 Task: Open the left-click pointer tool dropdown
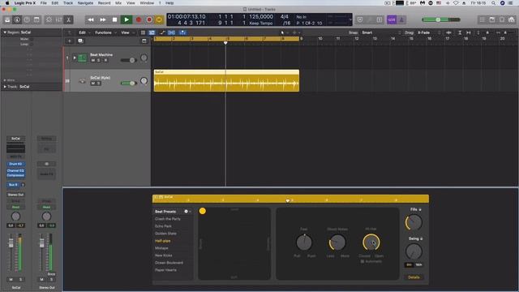tap(284, 32)
